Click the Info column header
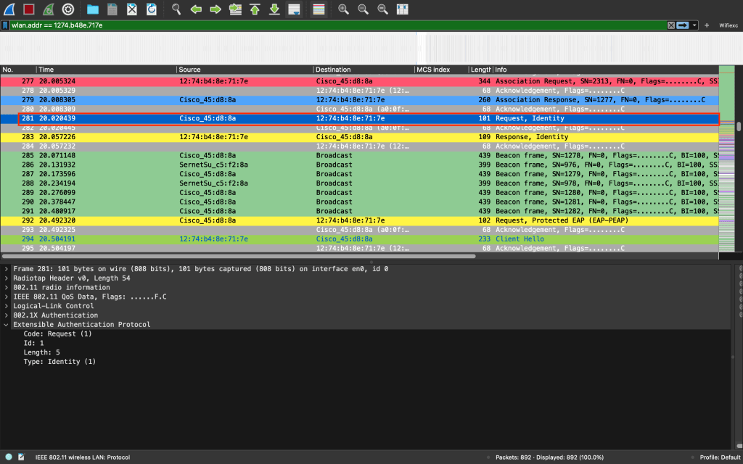This screenshot has height=464, width=743. (602, 70)
